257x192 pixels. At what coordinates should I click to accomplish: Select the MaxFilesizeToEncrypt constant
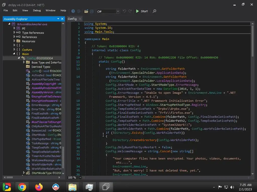pos(46,122)
